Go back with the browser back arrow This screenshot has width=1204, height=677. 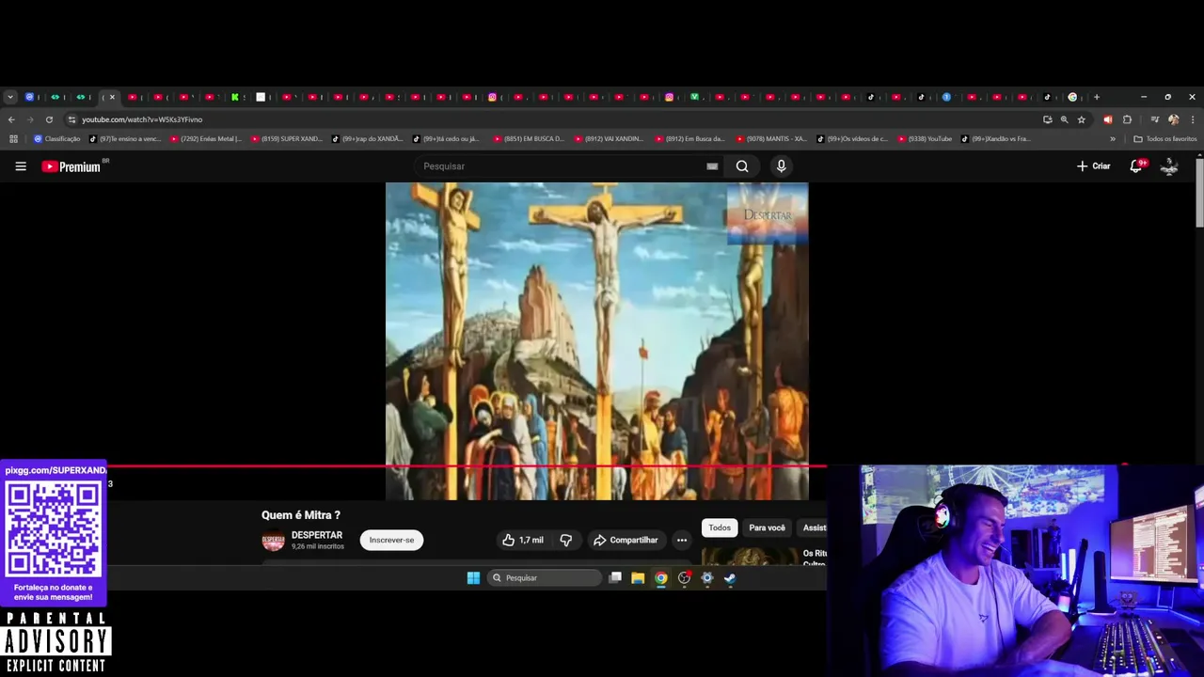tap(11, 119)
